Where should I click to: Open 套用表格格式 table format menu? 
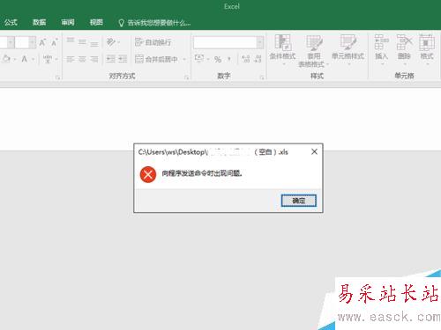coord(313,51)
